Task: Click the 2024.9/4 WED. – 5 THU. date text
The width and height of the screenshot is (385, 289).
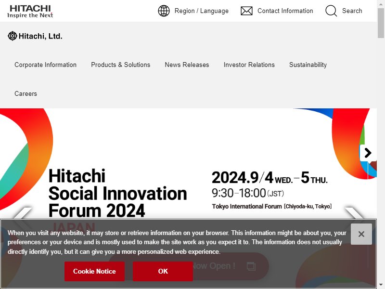Action: [x=269, y=177]
